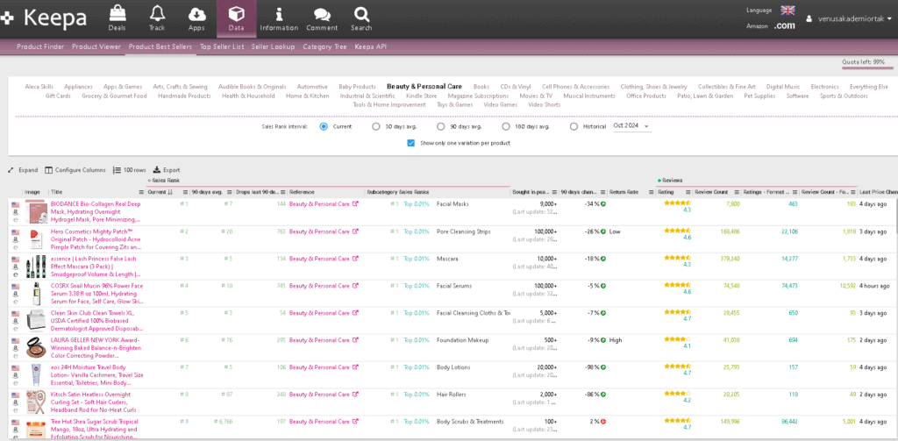Click green trend icon next to -34 %
This screenshot has height=441, width=898.
pos(603,204)
